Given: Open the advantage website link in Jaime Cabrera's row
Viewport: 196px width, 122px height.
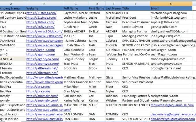Looking at the screenshot, I should tap(45, 40).
